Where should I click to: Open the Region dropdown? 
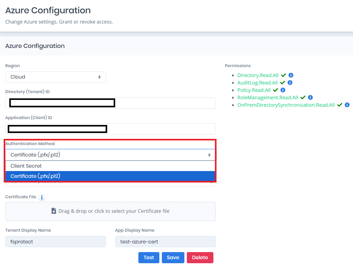56,77
